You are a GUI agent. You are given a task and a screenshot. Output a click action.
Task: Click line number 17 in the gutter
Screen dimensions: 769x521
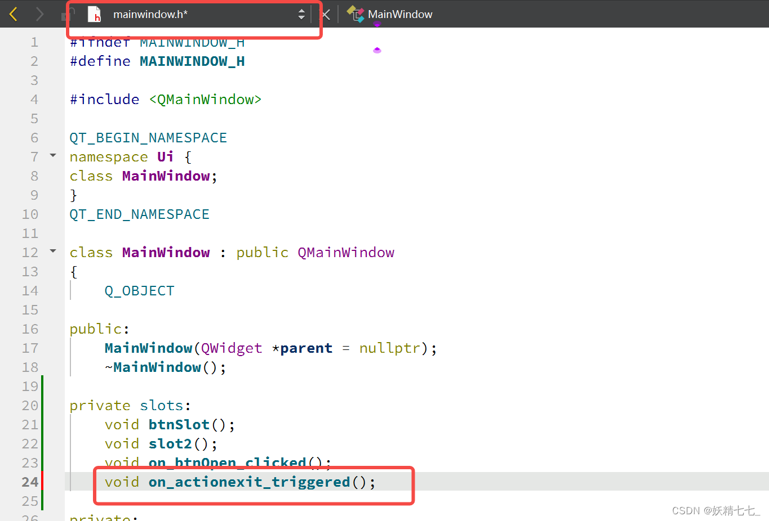pos(30,348)
